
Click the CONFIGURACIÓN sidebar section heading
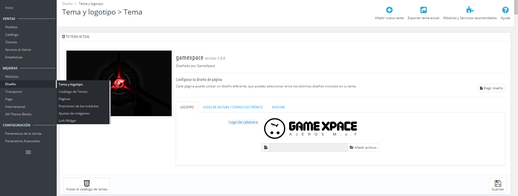click(x=16, y=125)
